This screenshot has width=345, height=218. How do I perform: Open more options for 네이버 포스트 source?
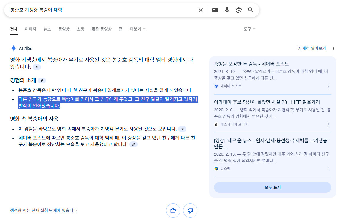(x=328, y=86)
